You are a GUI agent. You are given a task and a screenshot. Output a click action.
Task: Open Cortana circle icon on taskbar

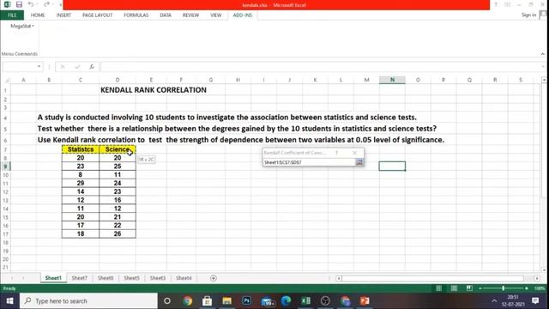click(167, 301)
